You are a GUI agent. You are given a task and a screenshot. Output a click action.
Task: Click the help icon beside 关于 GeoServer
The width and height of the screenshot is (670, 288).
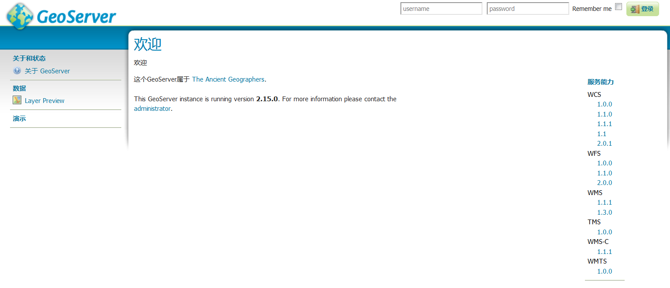[x=17, y=71]
